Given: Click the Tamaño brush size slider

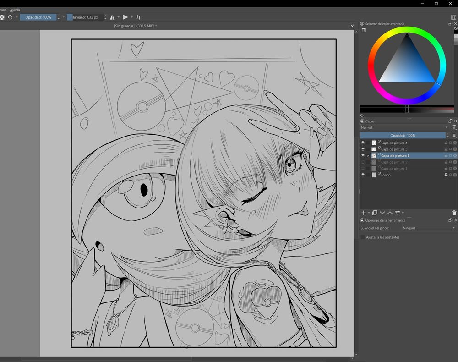Looking at the screenshot, I should tap(85, 17).
